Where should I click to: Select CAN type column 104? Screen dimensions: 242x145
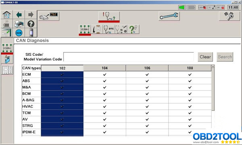coord(104,68)
